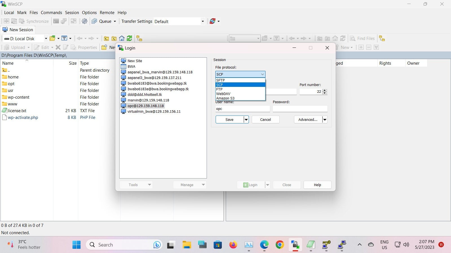Click the Preferences gear icon in toolbar
This screenshot has height=253, width=451.
85,21
